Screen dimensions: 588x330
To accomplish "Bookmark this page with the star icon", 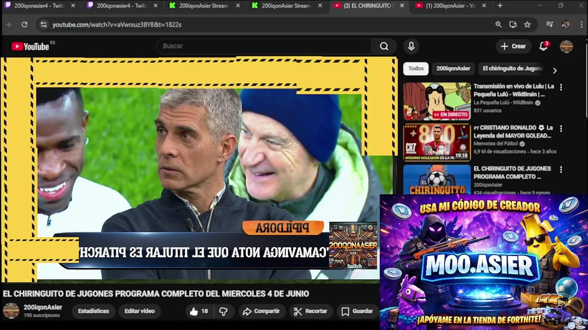I will 527,25.
